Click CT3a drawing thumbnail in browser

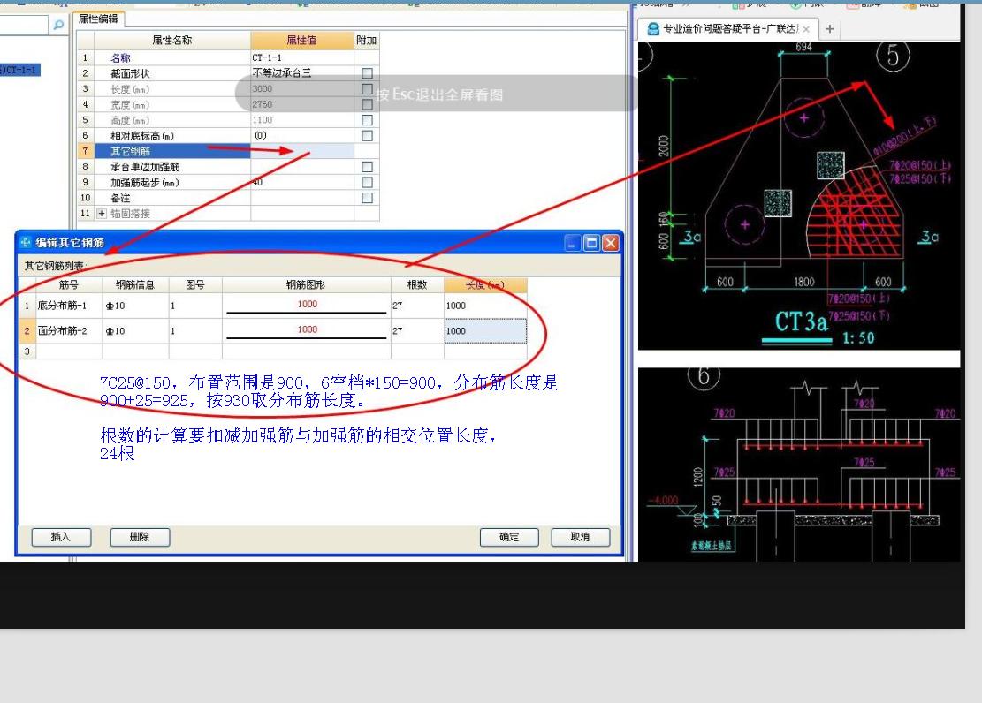pos(798,195)
